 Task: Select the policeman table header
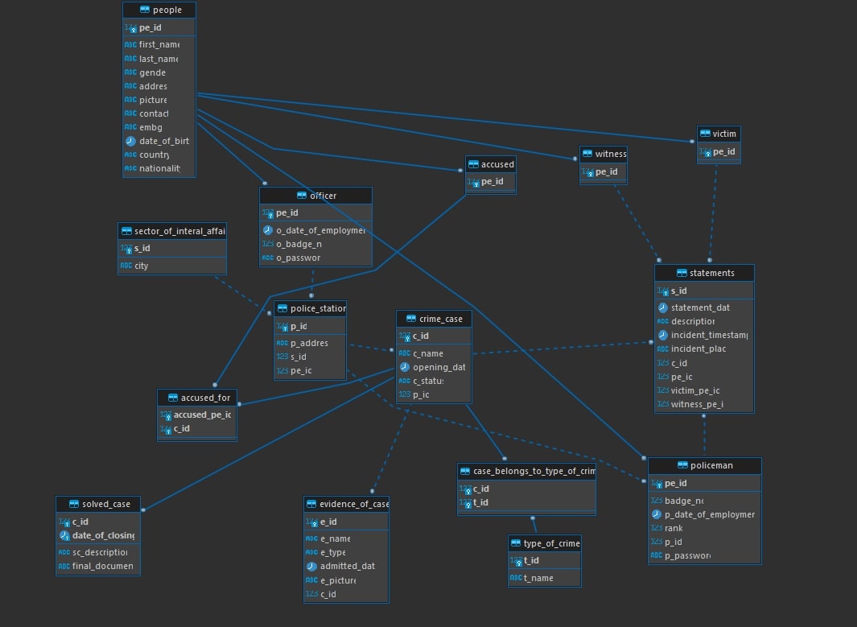tap(705, 465)
